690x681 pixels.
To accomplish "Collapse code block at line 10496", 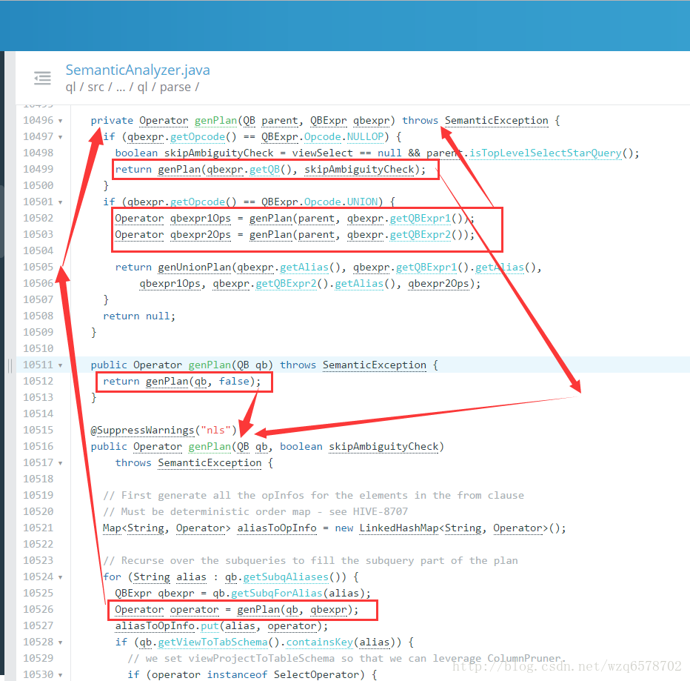I will 60,121.
